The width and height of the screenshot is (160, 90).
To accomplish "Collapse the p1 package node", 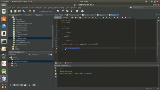I will click(11, 17).
